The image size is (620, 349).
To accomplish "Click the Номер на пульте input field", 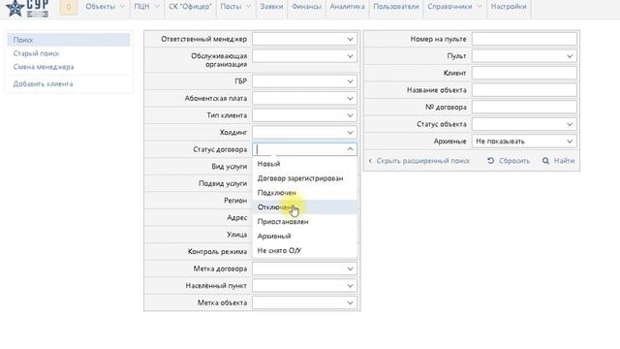I will (524, 39).
